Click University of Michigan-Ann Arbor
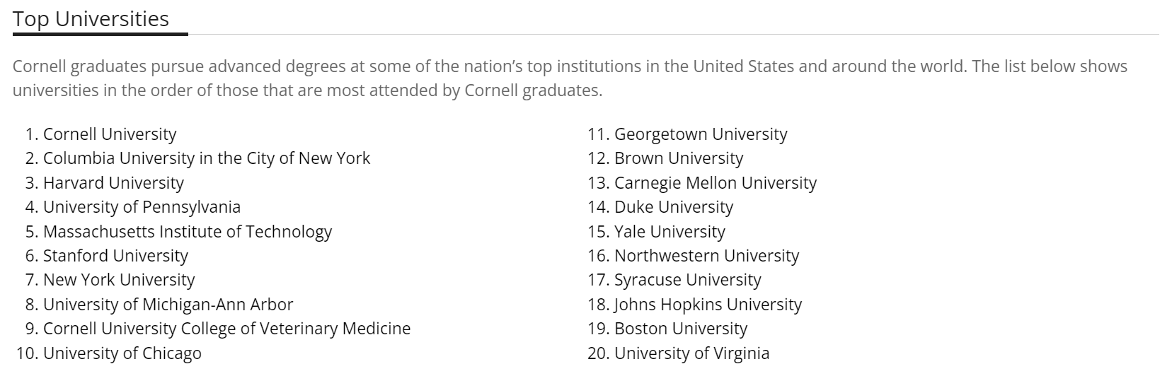Image resolution: width=1172 pixels, height=376 pixels. [168, 305]
